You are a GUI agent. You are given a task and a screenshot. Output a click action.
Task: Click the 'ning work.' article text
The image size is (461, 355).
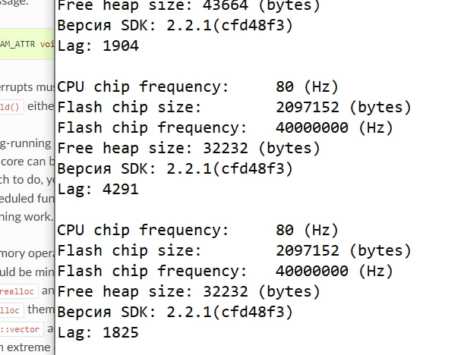pyautogui.click(x=26, y=216)
